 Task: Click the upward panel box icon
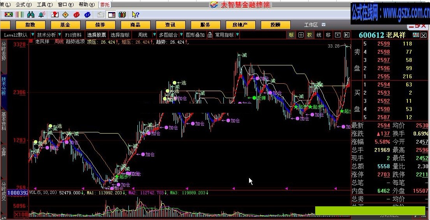(338, 35)
